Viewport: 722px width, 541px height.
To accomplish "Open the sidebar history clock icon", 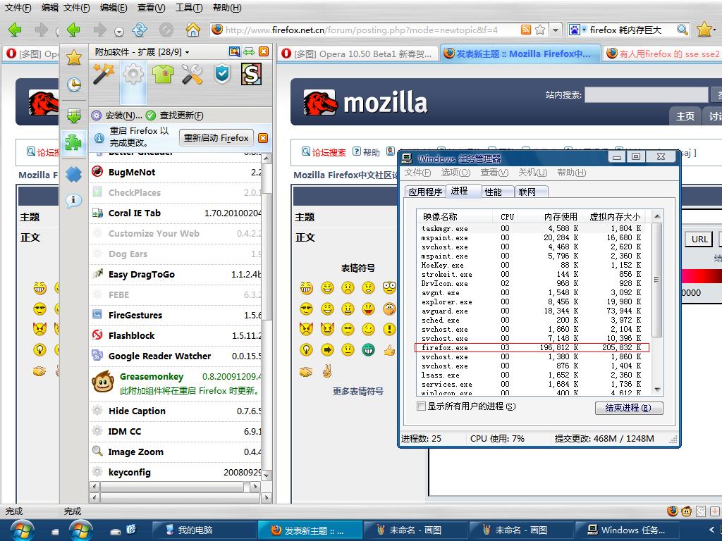I will click(73, 85).
